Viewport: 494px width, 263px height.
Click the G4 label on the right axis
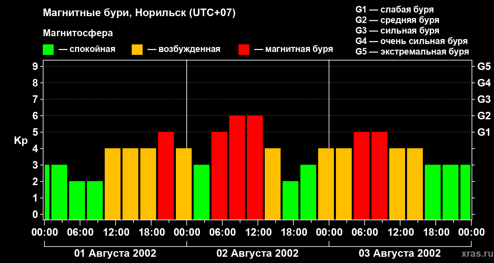tap(484, 83)
